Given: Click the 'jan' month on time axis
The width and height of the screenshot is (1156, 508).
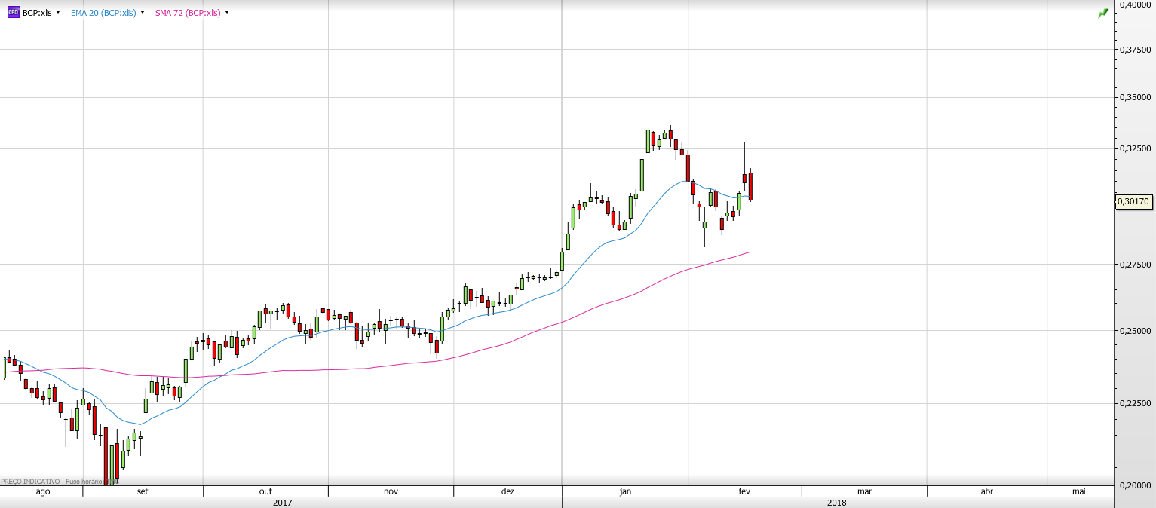Looking at the screenshot, I should pyautogui.click(x=625, y=491).
